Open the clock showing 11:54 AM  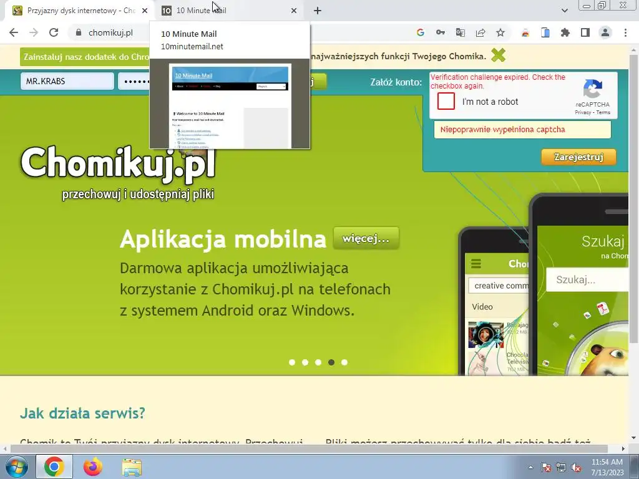coord(607,467)
